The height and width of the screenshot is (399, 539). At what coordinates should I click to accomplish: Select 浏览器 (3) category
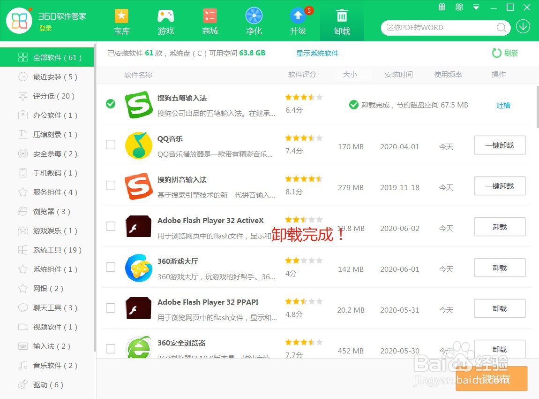point(47,211)
